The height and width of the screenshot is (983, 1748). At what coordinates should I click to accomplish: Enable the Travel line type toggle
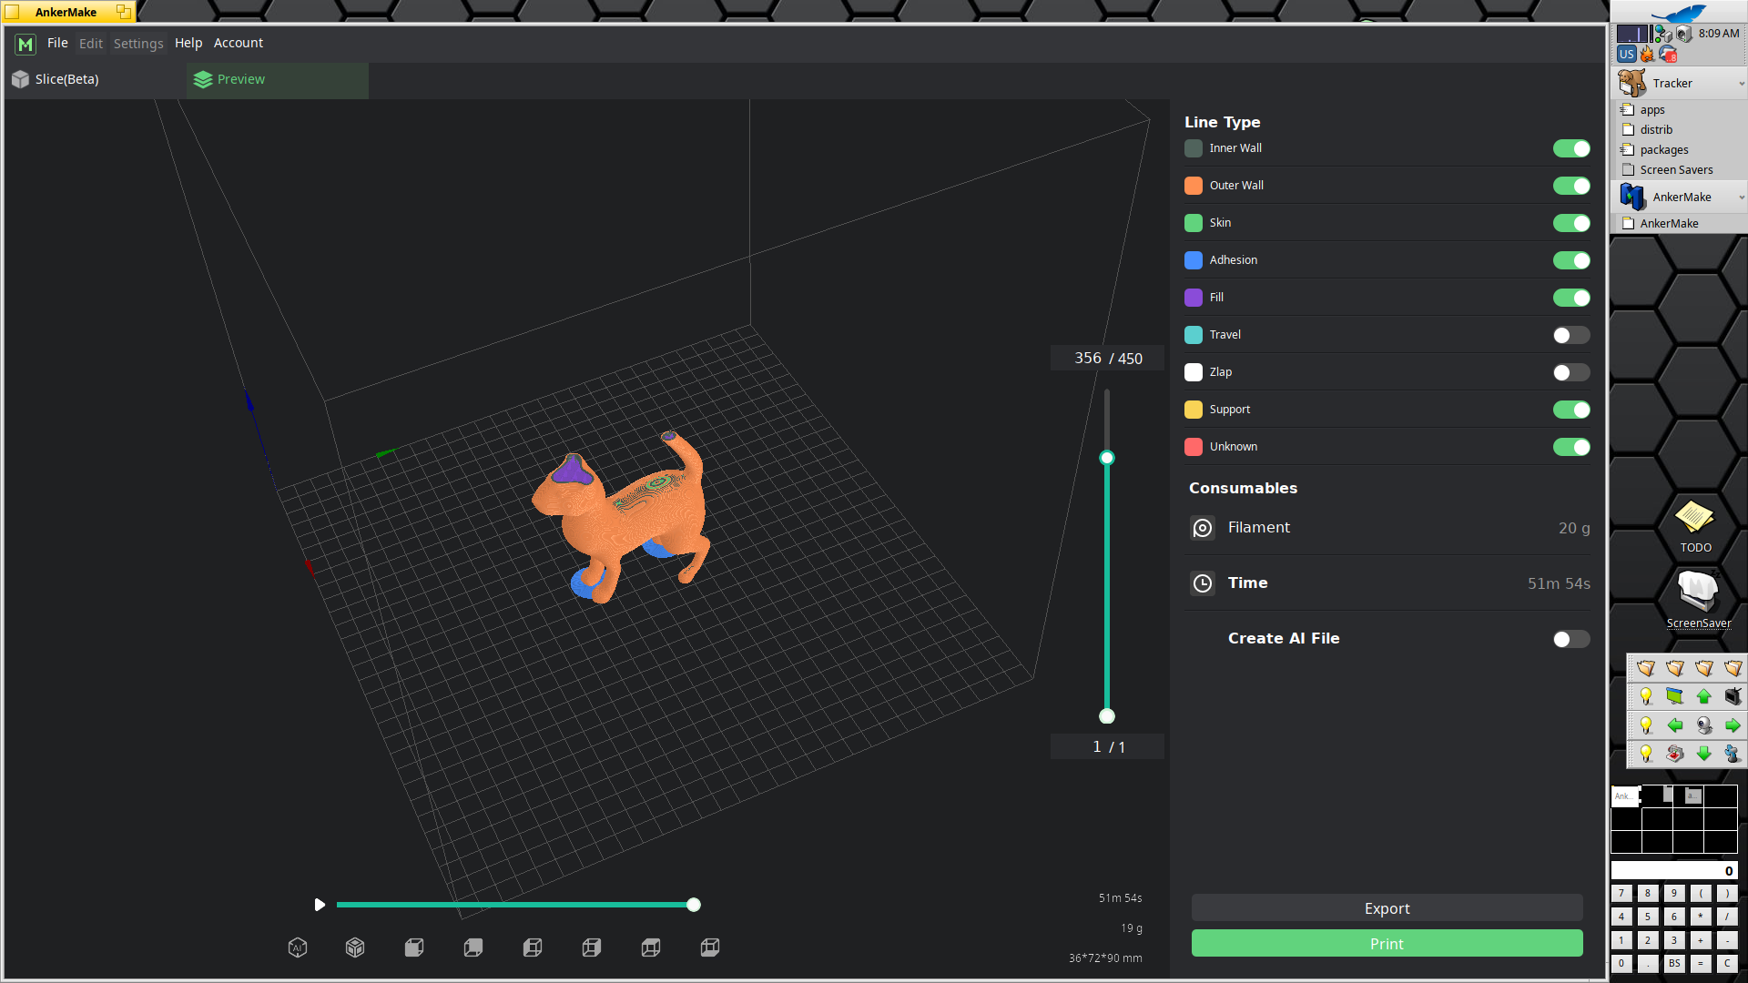1570,335
